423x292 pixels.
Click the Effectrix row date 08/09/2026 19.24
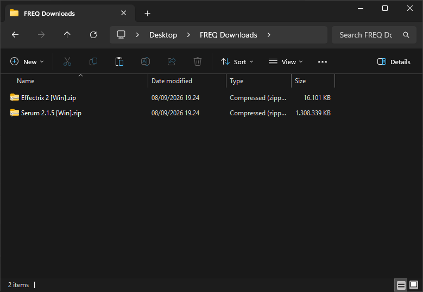tap(175, 98)
